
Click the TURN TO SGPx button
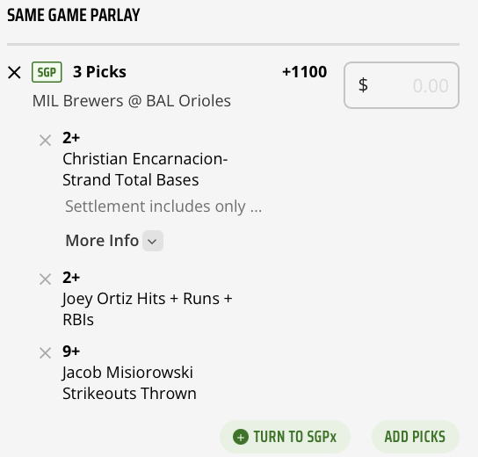point(285,437)
